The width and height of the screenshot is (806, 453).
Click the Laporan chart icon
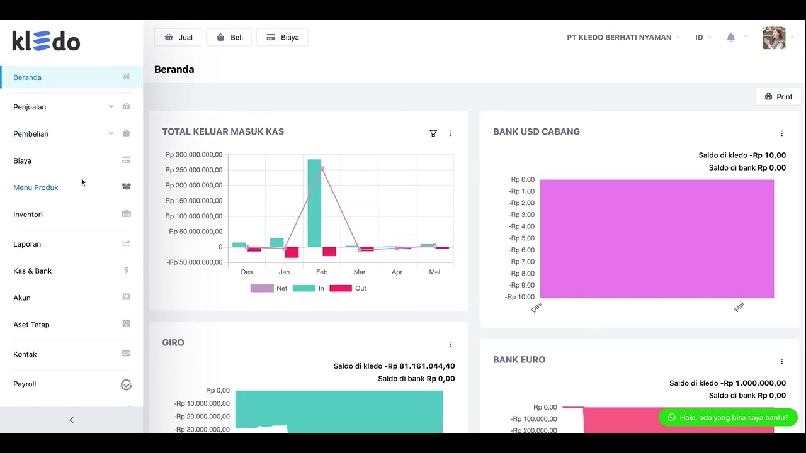point(126,243)
